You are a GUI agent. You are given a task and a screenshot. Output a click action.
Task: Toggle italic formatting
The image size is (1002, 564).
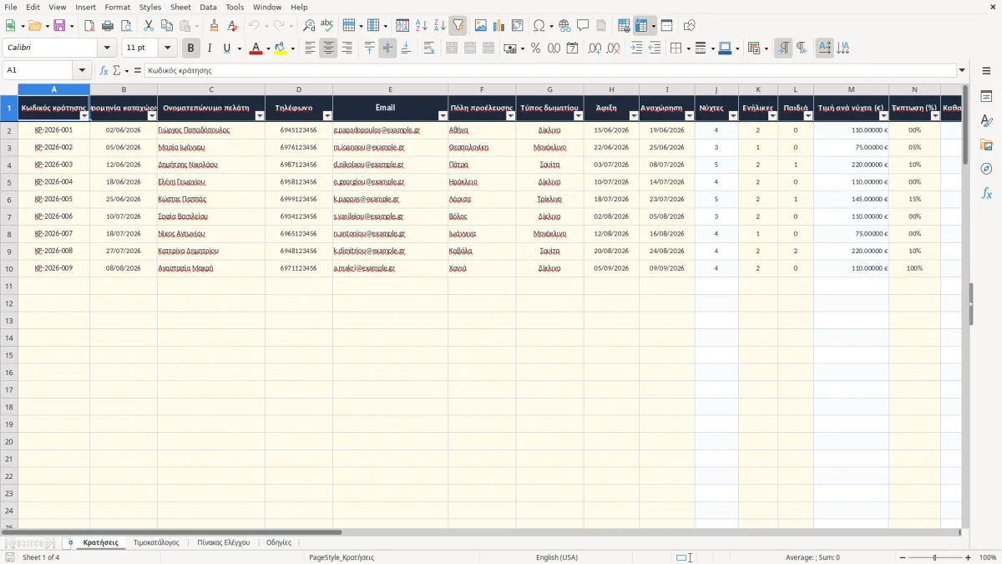pos(209,48)
